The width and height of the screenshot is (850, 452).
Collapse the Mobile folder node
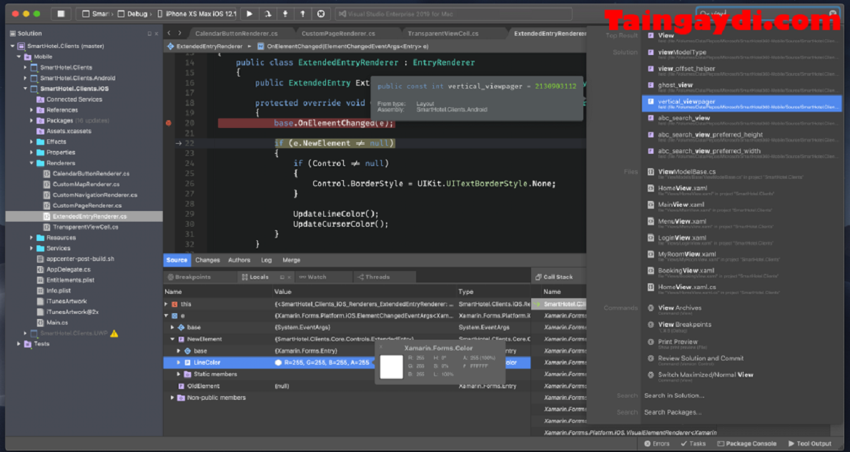[x=19, y=57]
